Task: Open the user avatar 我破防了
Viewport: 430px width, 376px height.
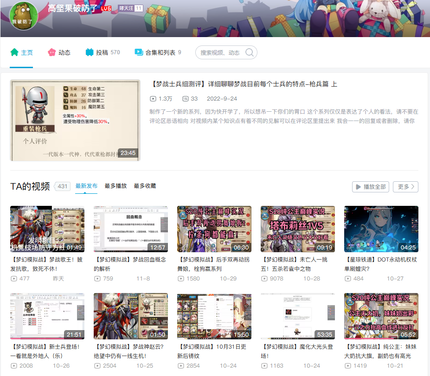Action: coord(23,16)
